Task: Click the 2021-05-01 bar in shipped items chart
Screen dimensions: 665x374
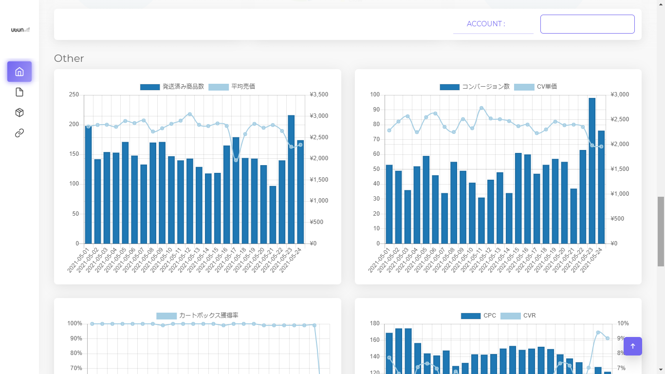Action: tap(88, 184)
